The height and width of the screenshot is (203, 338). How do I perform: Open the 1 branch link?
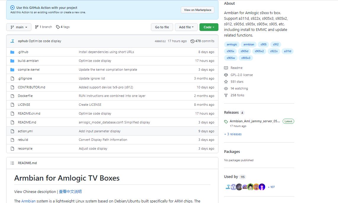[x=44, y=27]
